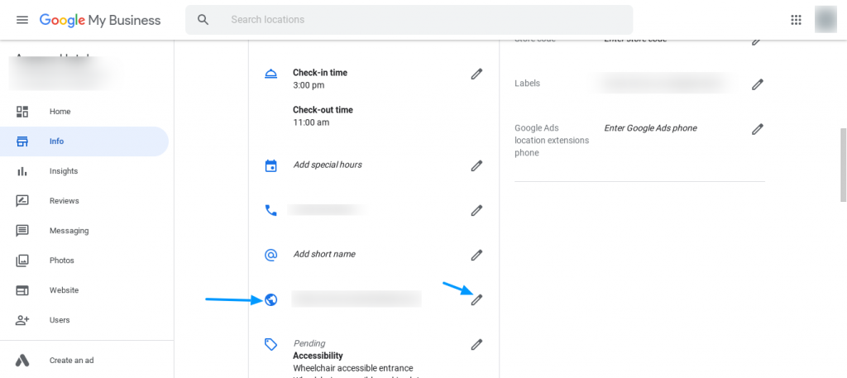Click the Google My Business logo
847x378 pixels.
(x=100, y=20)
